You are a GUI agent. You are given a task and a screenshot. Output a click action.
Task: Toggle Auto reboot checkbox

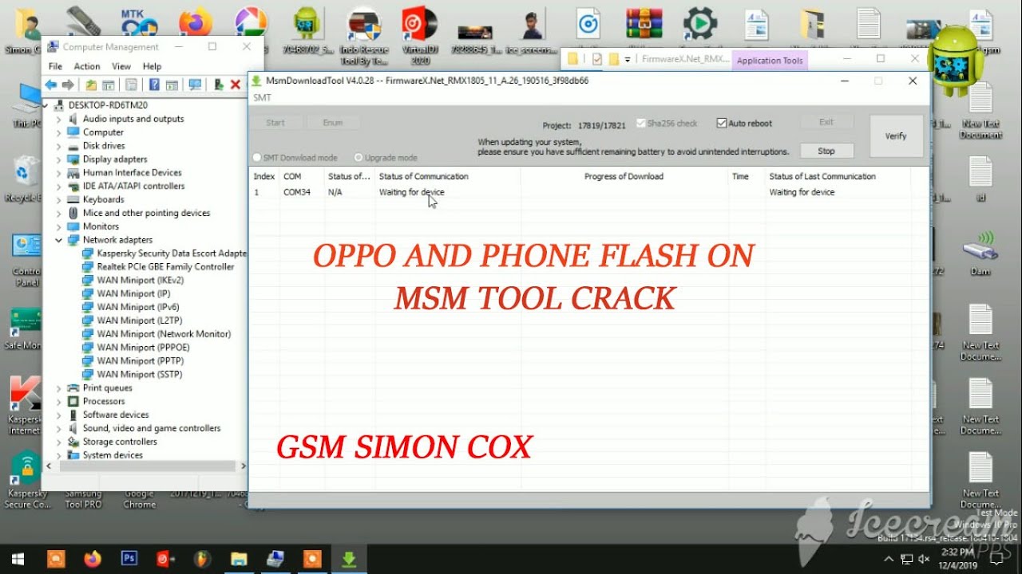pyautogui.click(x=722, y=124)
